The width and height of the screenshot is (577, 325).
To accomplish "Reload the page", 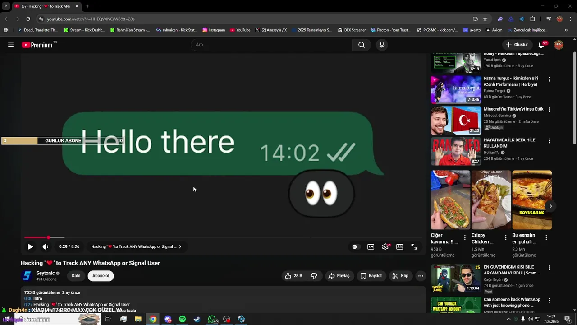I will pos(28,19).
